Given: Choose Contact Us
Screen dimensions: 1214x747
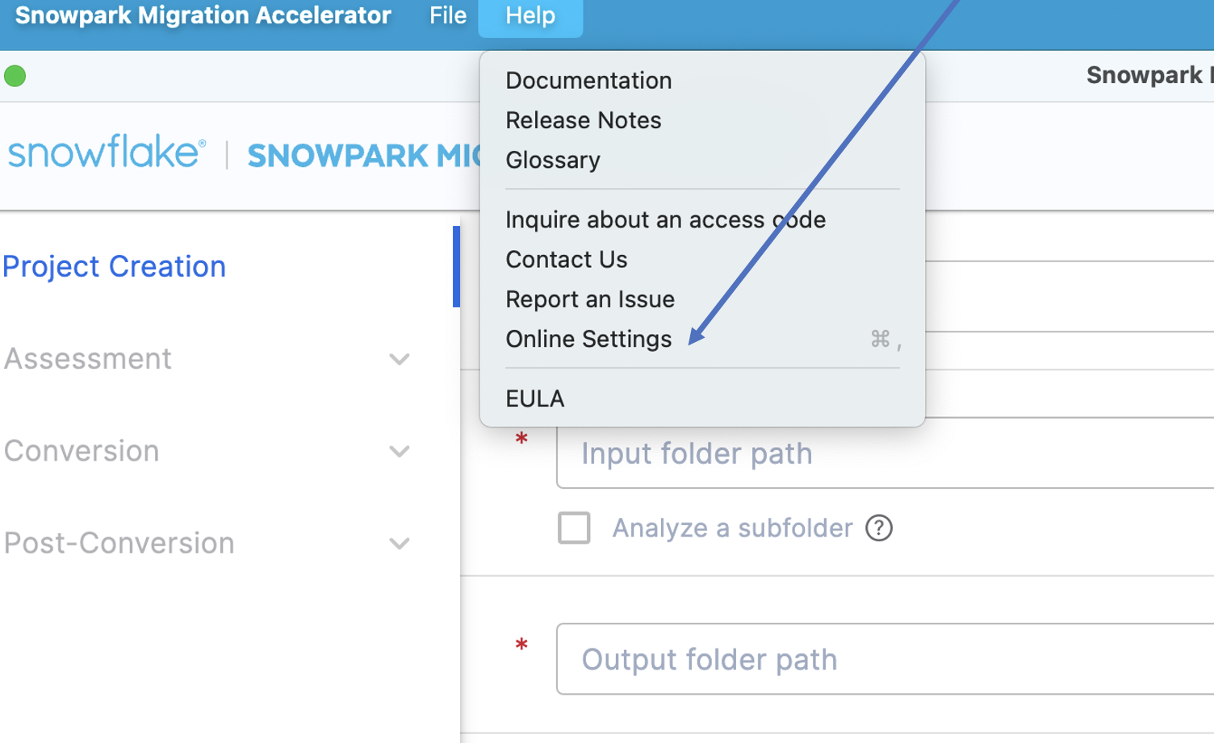Looking at the screenshot, I should (566, 259).
